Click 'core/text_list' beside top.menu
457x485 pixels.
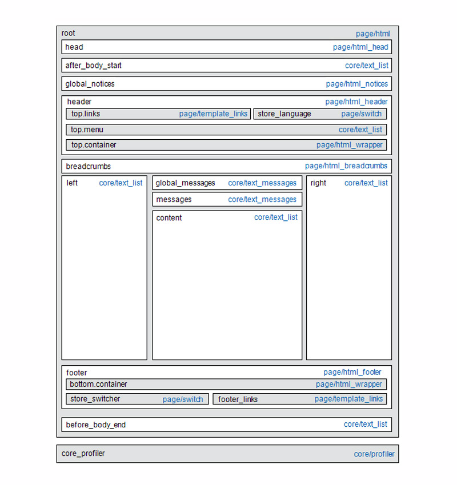[360, 130]
